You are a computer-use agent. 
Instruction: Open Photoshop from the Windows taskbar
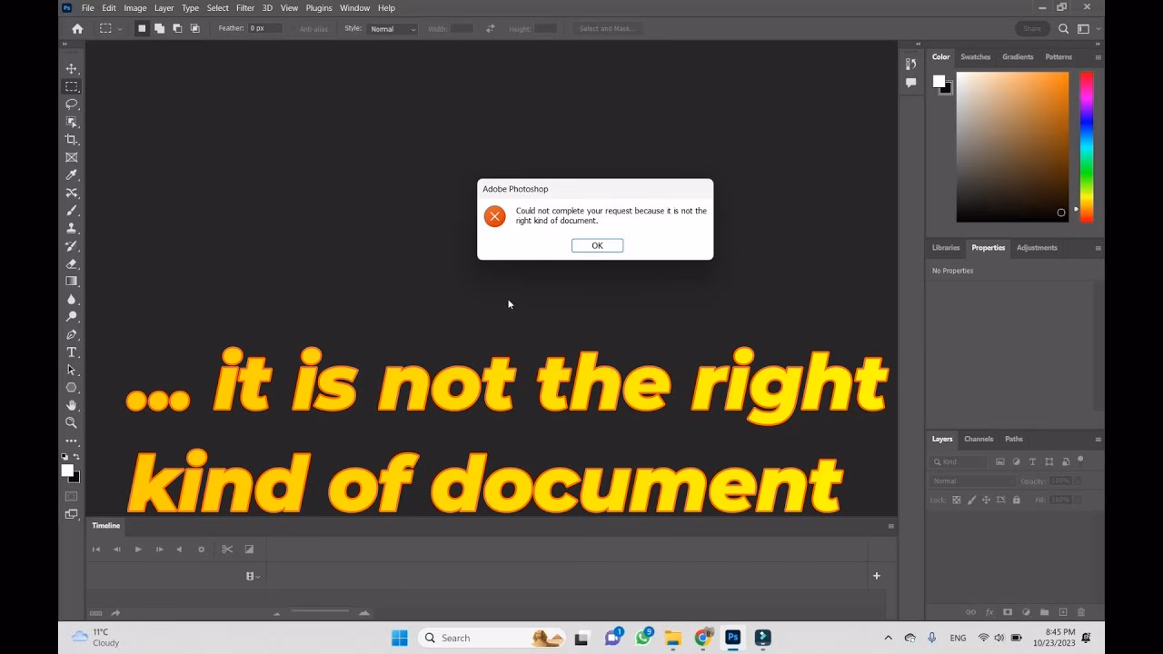coord(732,638)
